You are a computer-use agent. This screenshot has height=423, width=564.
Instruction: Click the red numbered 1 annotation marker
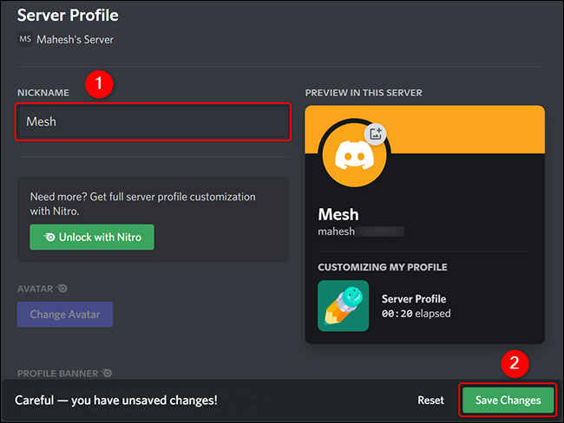tap(101, 86)
